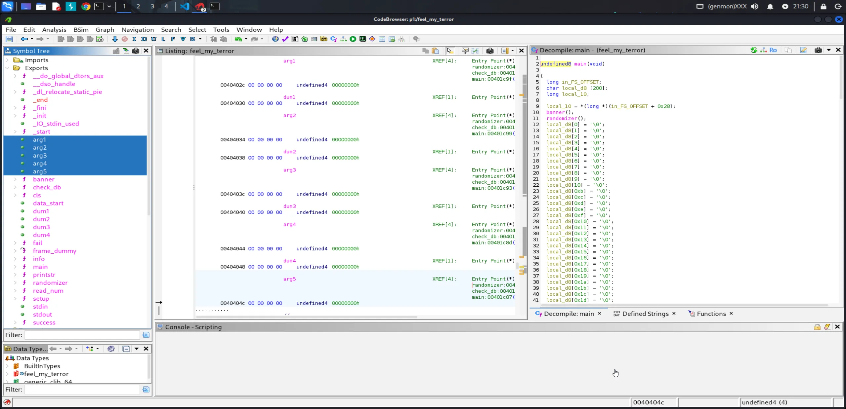Switch to the Defined Strings tab

pyautogui.click(x=645, y=314)
